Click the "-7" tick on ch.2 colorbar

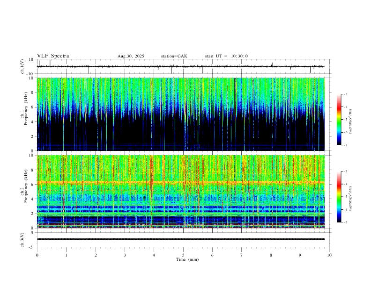coord(346,222)
